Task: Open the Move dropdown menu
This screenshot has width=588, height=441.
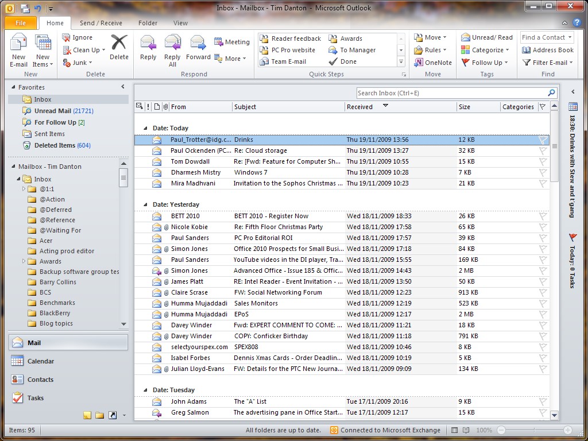Action: point(430,37)
